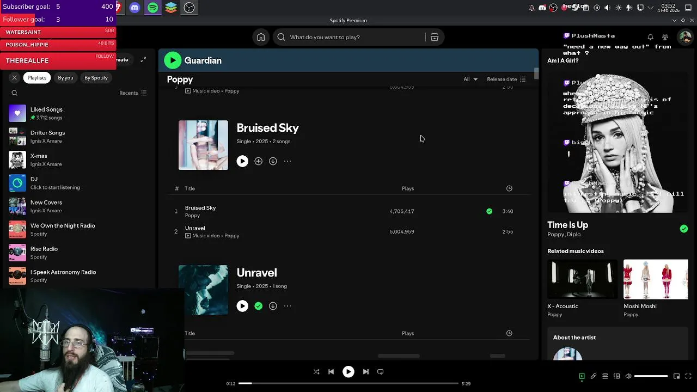Open Moshi Moshi music video thumbnail
The height and width of the screenshot is (392, 697).
tap(656, 279)
